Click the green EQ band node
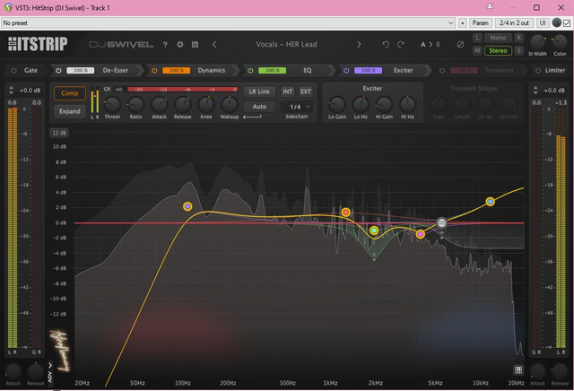 [374, 230]
